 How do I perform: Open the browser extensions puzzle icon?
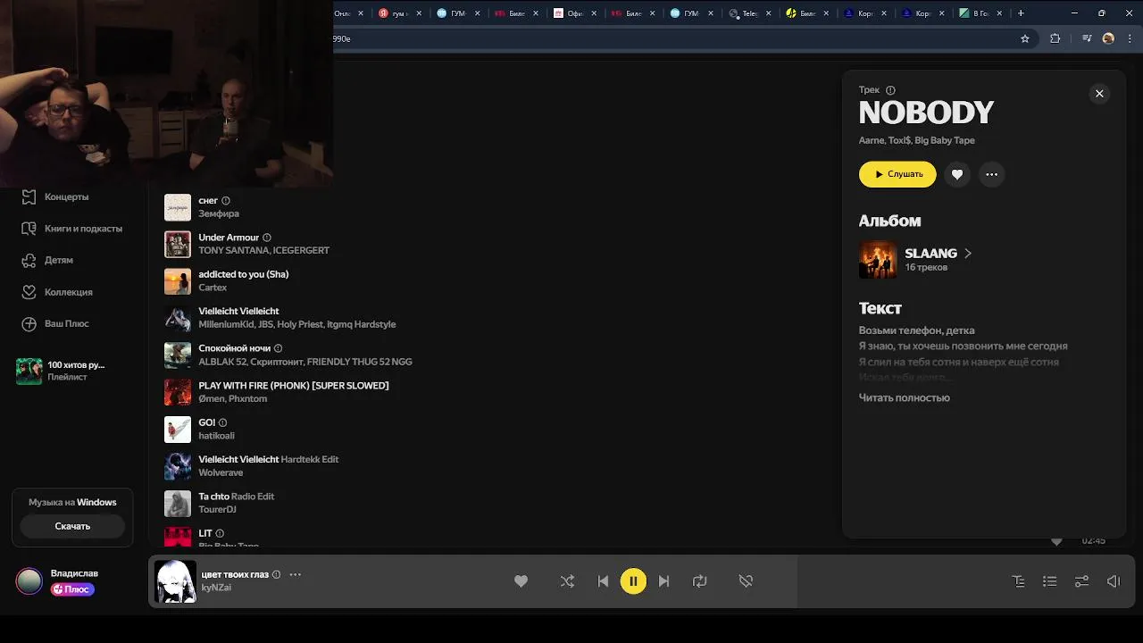[x=1055, y=38]
